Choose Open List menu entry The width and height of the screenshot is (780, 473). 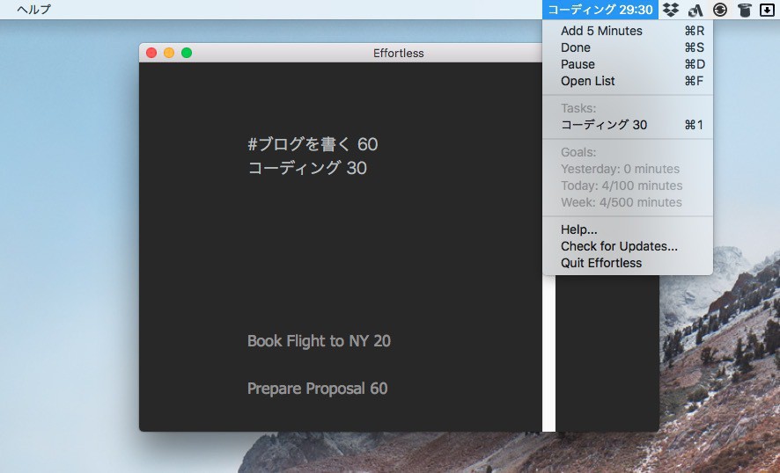628,81
